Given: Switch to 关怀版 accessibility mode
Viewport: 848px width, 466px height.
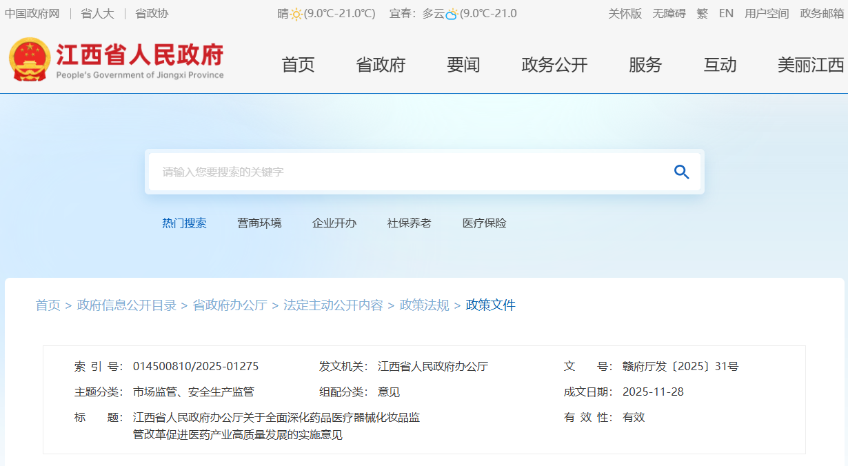Looking at the screenshot, I should [625, 14].
